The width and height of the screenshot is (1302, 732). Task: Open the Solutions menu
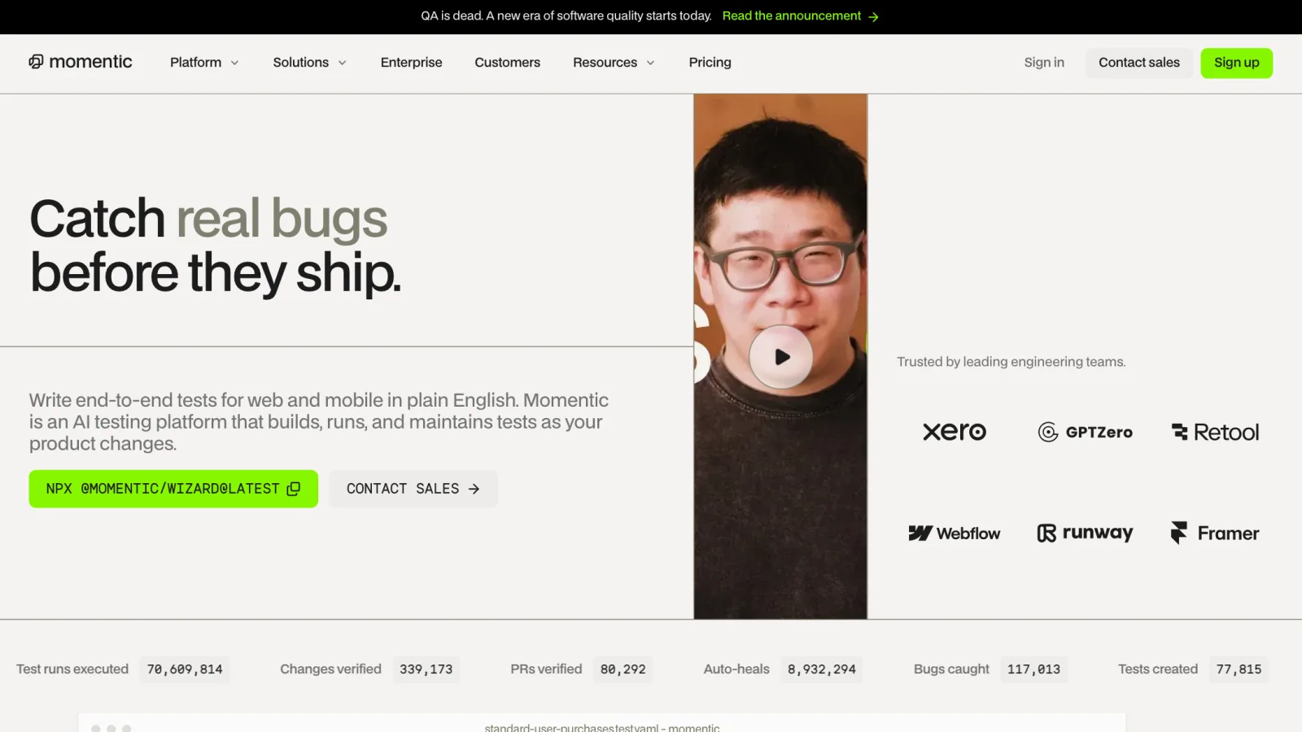point(310,63)
